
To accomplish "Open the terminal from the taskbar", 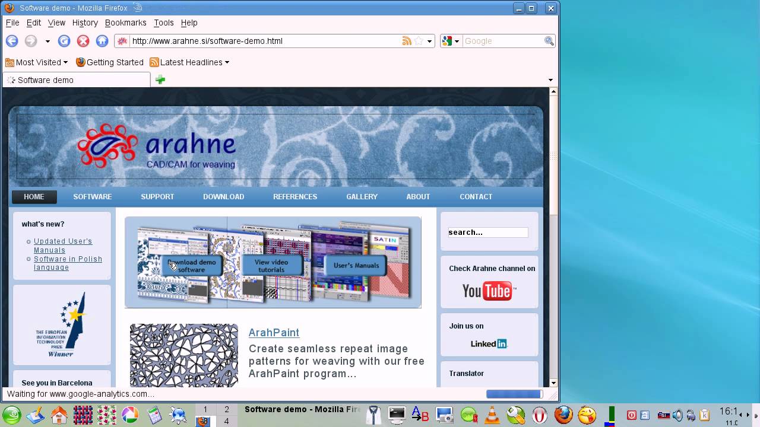I will (x=397, y=415).
